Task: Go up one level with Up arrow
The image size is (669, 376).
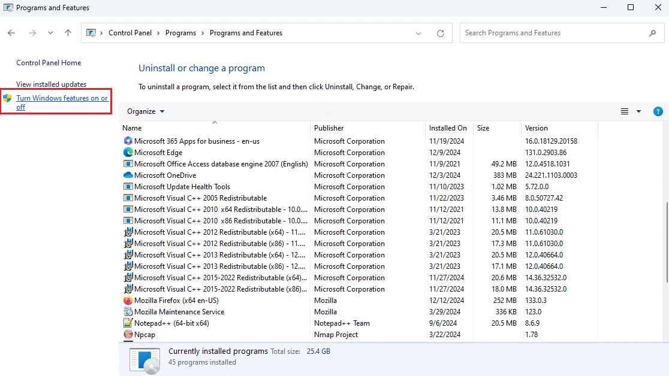Action: pyautogui.click(x=68, y=33)
